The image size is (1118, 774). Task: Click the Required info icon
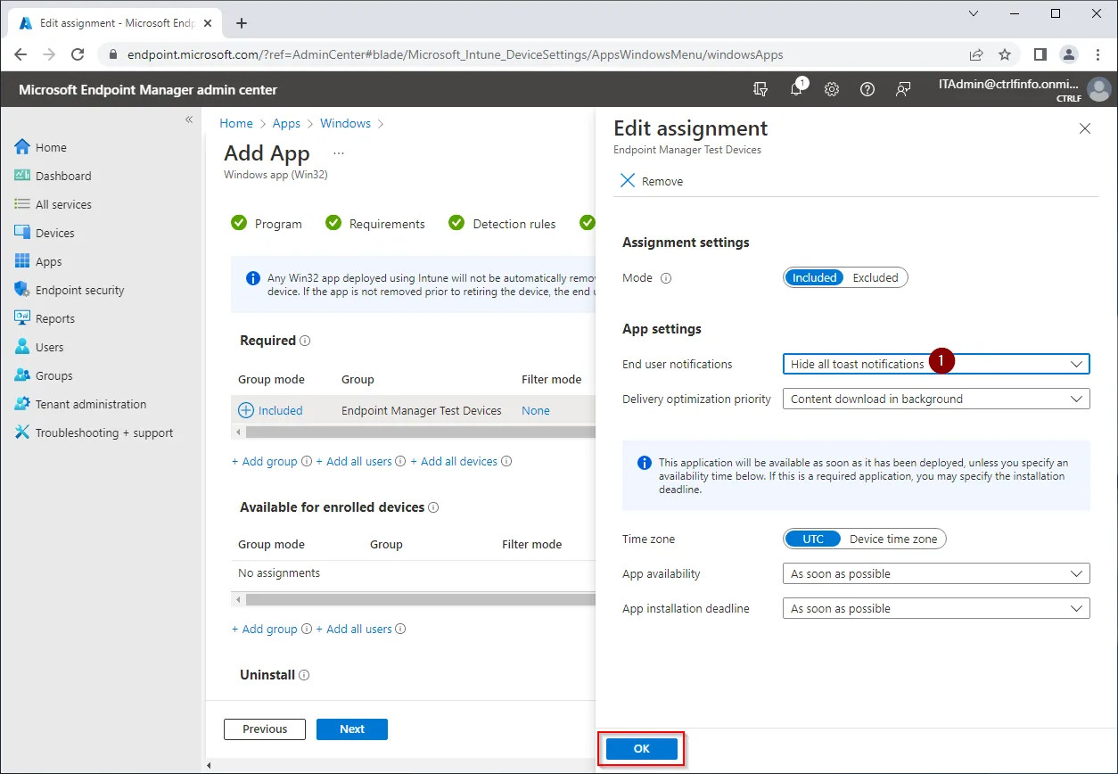(305, 341)
